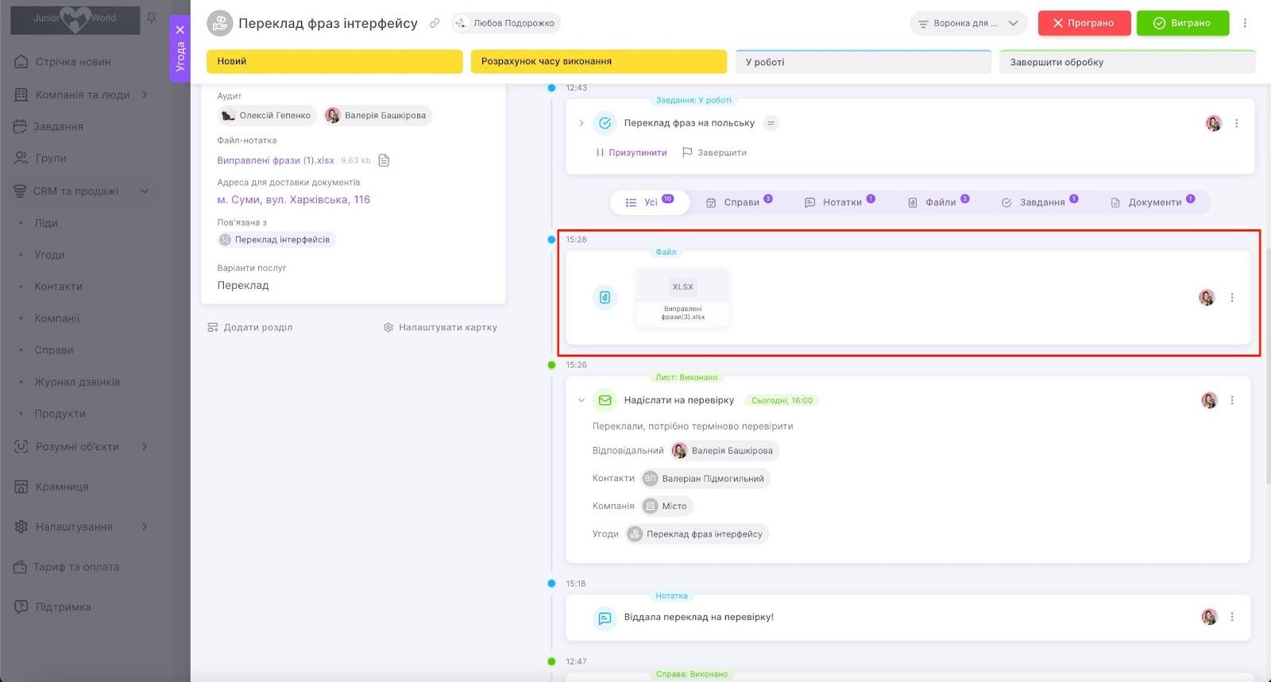Open options menu for the XLSX file entry

(x=1232, y=298)
